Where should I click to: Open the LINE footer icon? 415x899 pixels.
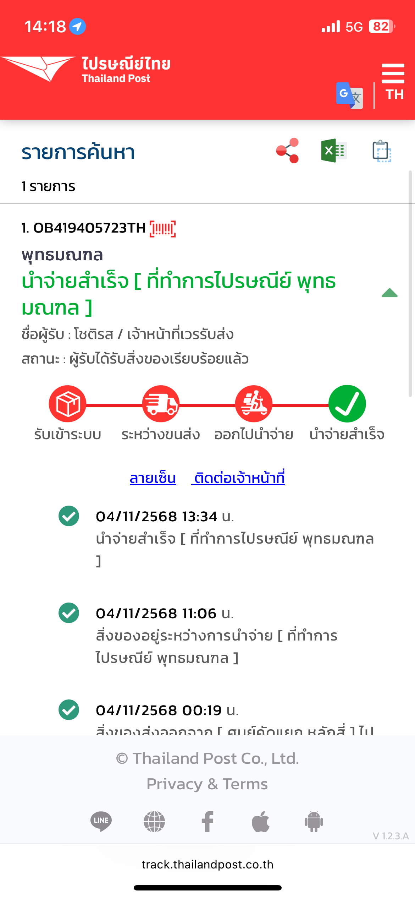pyautogui.click(x=101, y=821)
